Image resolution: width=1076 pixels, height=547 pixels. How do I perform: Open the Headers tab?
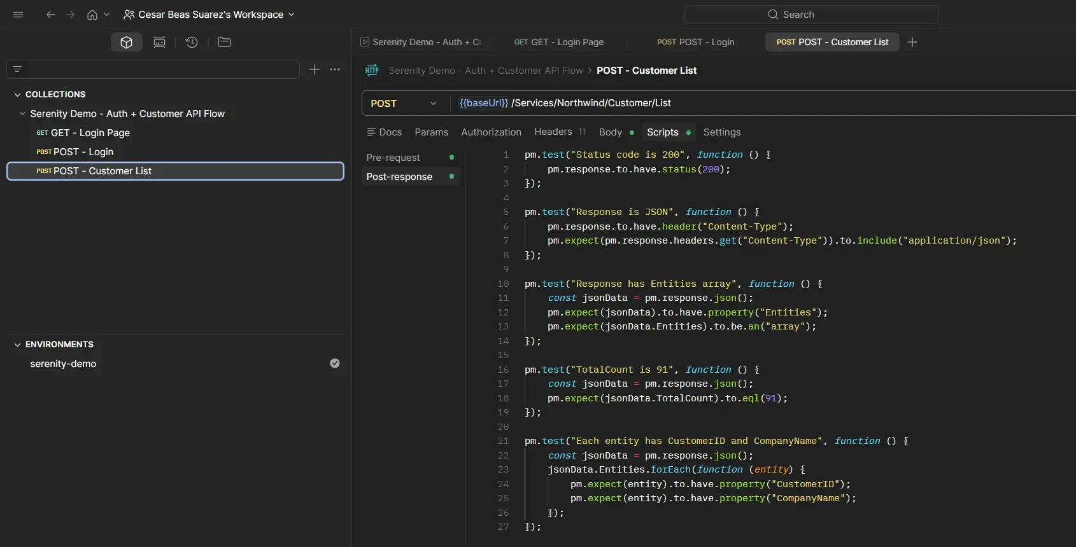tap(560, 132)
